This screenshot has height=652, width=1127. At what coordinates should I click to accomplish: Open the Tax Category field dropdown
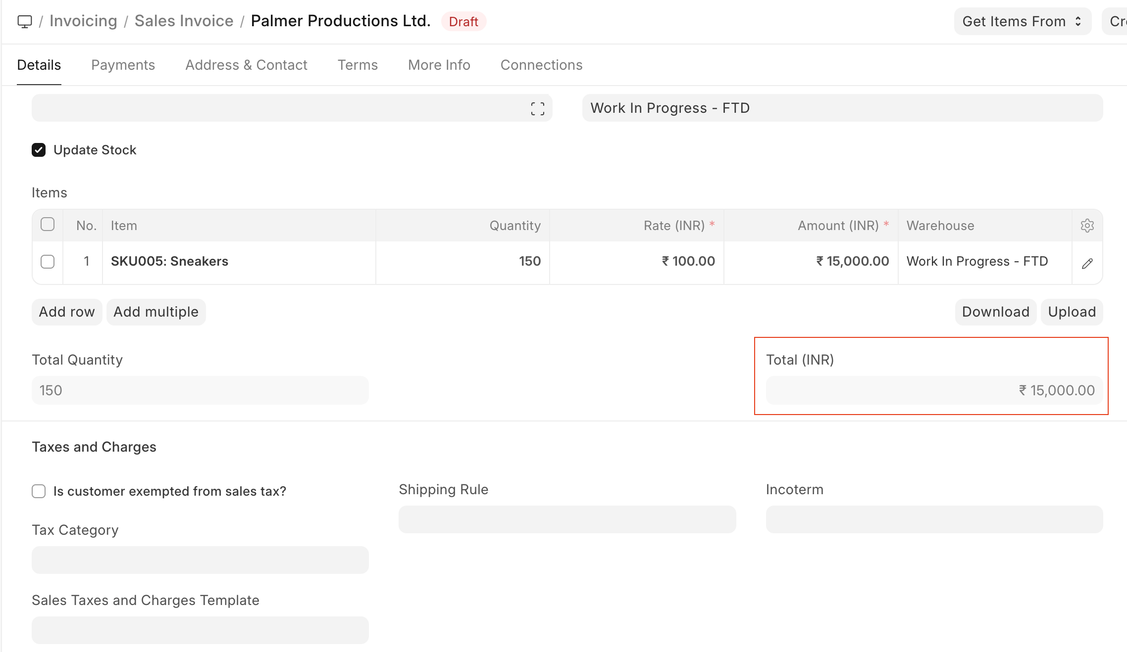pyautogui.click(x=200, y=560)
